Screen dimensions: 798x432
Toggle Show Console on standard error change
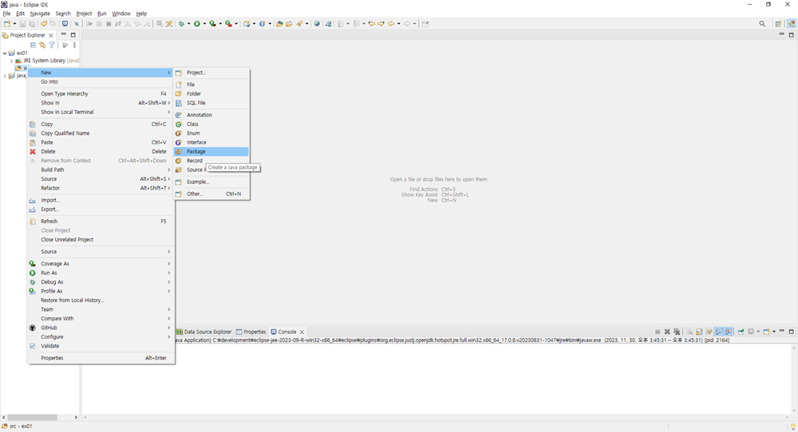click(x=729, y=332)
